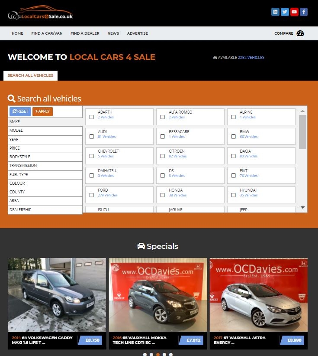Expand the Fuel Type filter section
Image resolution: width=318 pixels, height=356 pixels.
[x=45, y=175]
